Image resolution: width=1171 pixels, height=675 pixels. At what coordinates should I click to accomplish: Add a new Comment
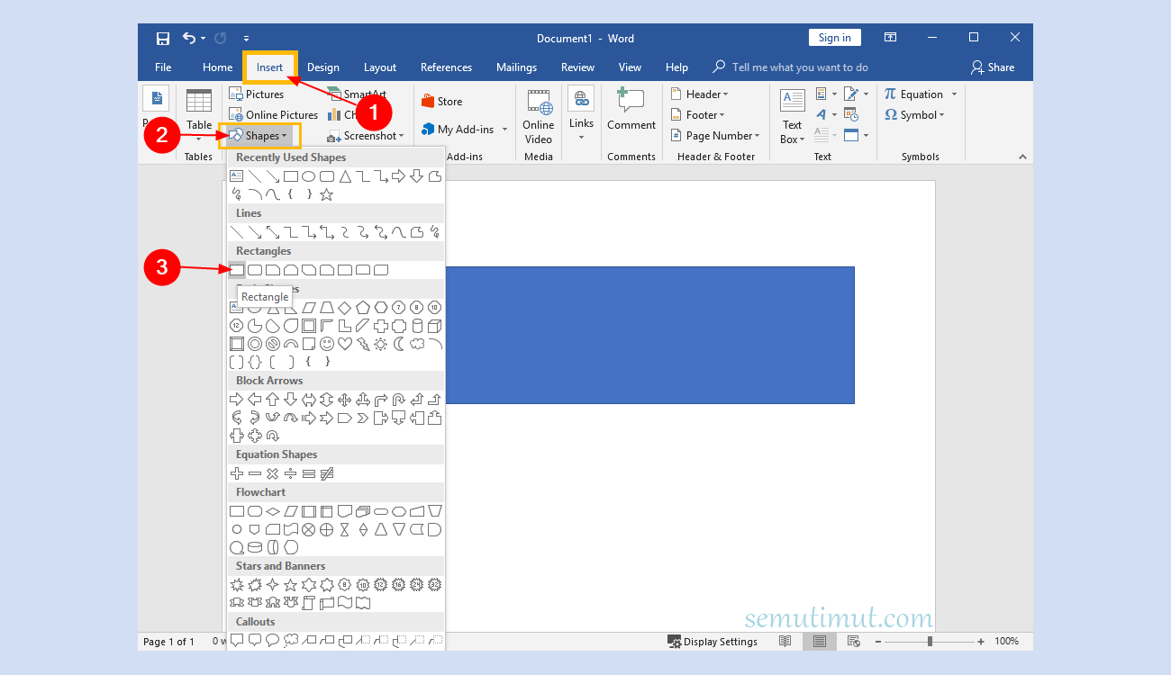coord(631,110)
